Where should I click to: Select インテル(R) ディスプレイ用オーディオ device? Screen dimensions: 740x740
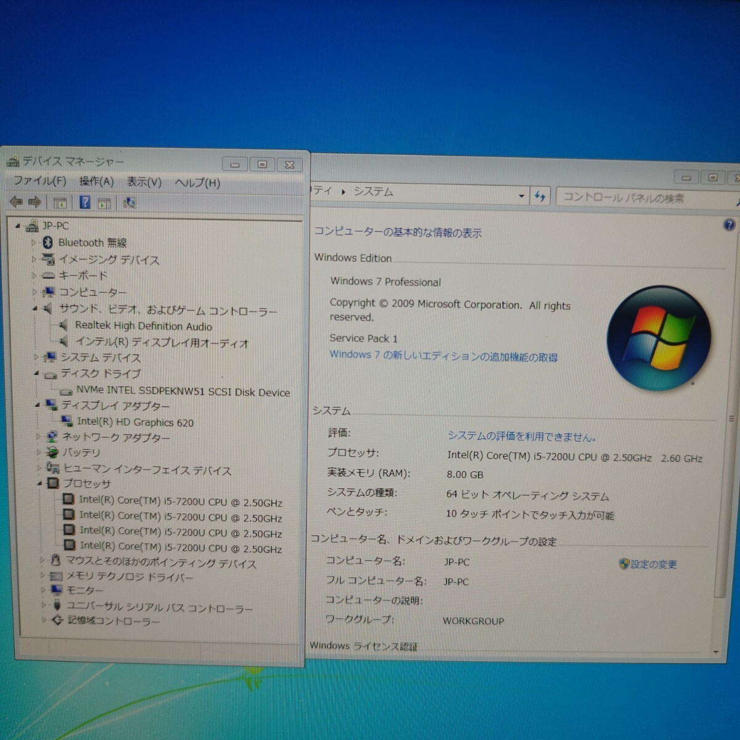click(x=162, y=342)
